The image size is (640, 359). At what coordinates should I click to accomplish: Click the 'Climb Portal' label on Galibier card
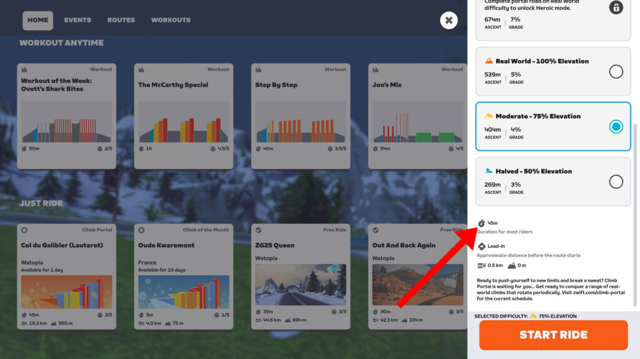click(x=97, y=230)
